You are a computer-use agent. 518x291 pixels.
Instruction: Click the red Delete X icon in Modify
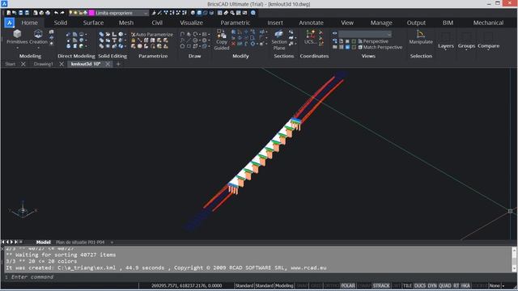pos(234,44)
